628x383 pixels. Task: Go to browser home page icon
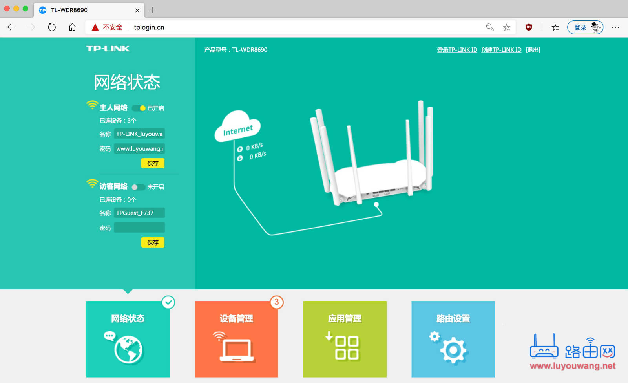72,27
